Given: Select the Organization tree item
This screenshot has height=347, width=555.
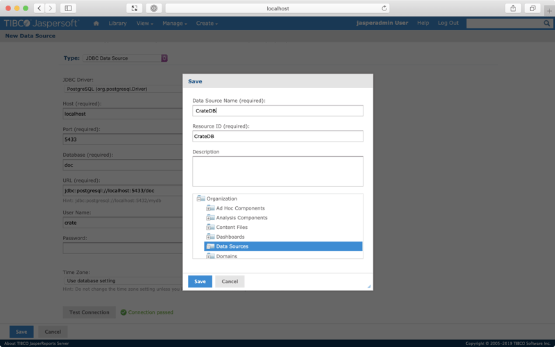Looking at the screenshot, I should 222,198.
